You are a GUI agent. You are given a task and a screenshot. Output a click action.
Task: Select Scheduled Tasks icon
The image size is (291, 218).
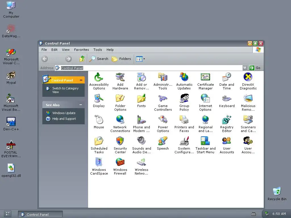point(99,145)
